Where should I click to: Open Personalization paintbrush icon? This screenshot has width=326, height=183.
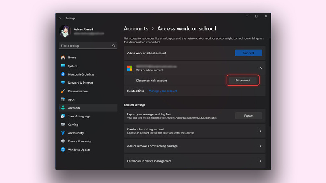(63, 91)
